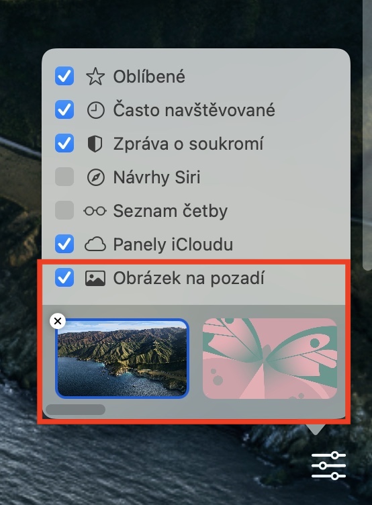Click the Panely iCloudu label
The width and height of the screenshot is (372, 505).
tap(173, 244)
